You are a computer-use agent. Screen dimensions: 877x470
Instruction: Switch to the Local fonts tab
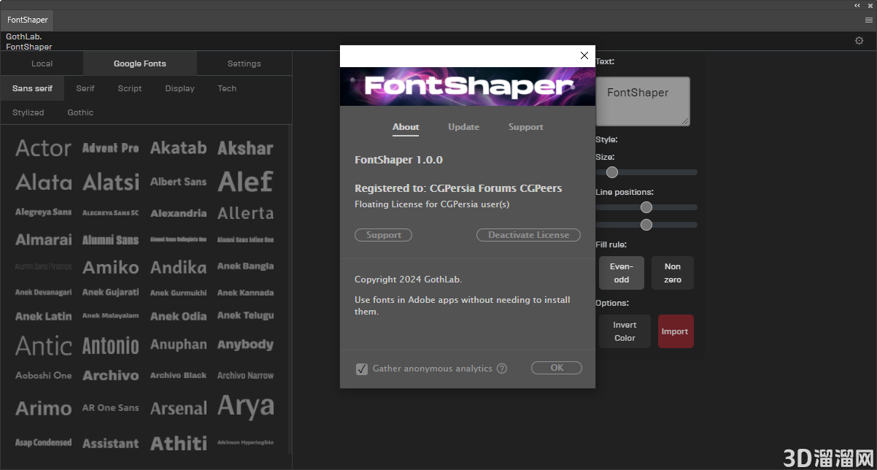pyautogui.click(x=42, y=63)
